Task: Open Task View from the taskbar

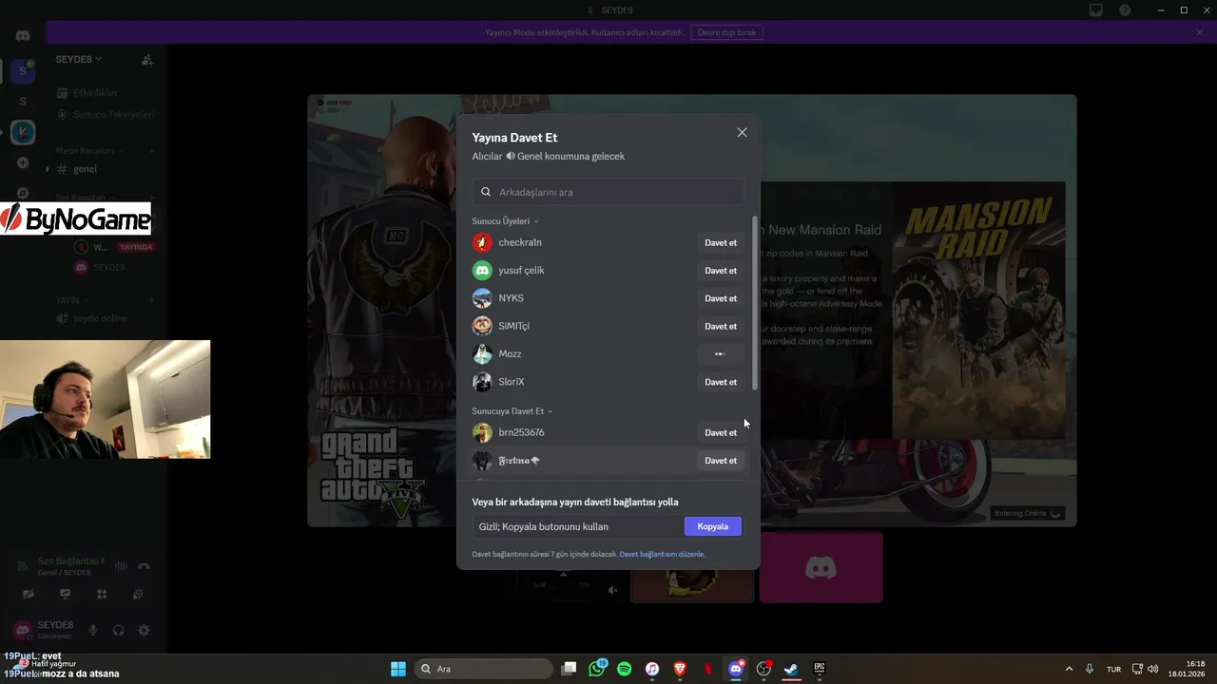Action: pyautogui.click(x=569, y=669)
